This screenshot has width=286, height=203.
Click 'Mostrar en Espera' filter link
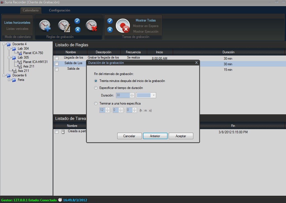click(x=146, y=26)
